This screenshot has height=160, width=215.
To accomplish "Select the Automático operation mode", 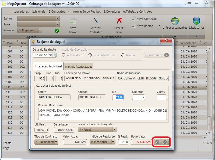I will [64, 55].
